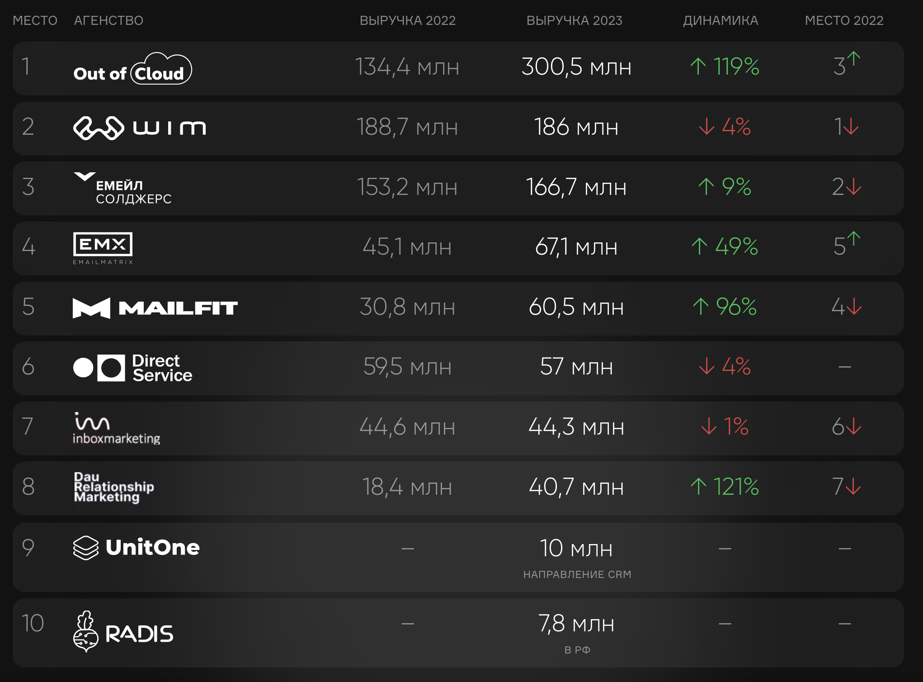
Task: Click the Out of Cloud logo
Action: [133, 69]
